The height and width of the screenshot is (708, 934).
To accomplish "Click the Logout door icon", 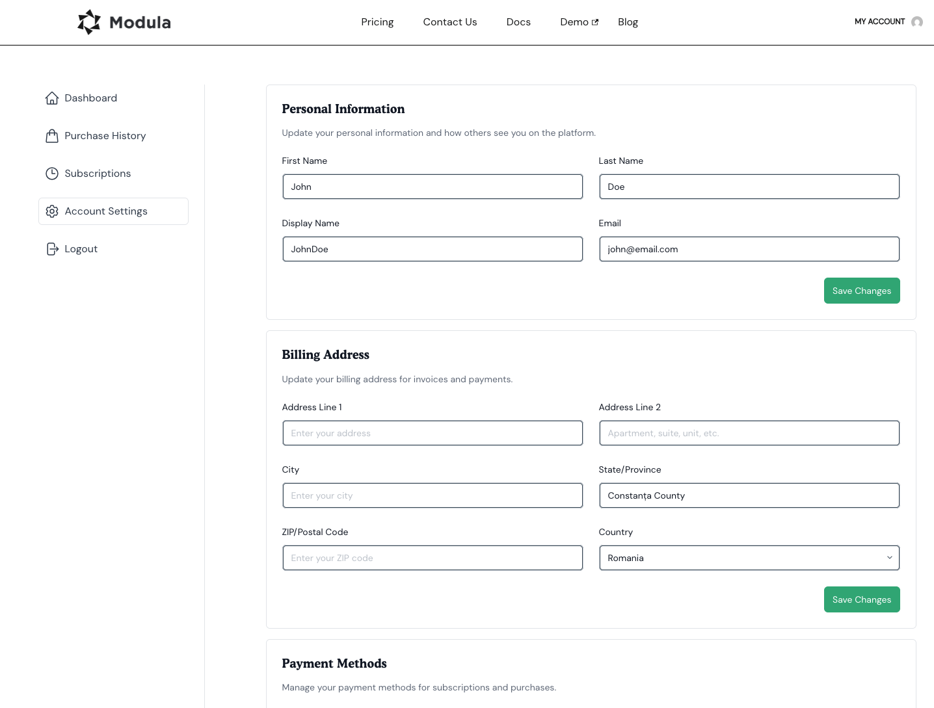I will pyautogui.click(x=52, y=249).
